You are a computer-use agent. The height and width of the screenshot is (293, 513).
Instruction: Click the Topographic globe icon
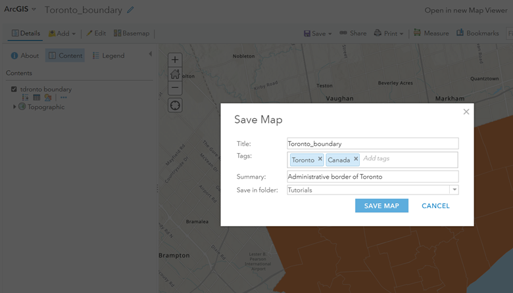click(22, 106)
